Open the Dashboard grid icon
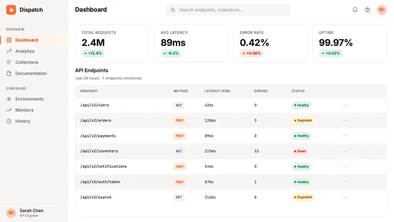This screenshot has width=394, height=222. point(9,40)
